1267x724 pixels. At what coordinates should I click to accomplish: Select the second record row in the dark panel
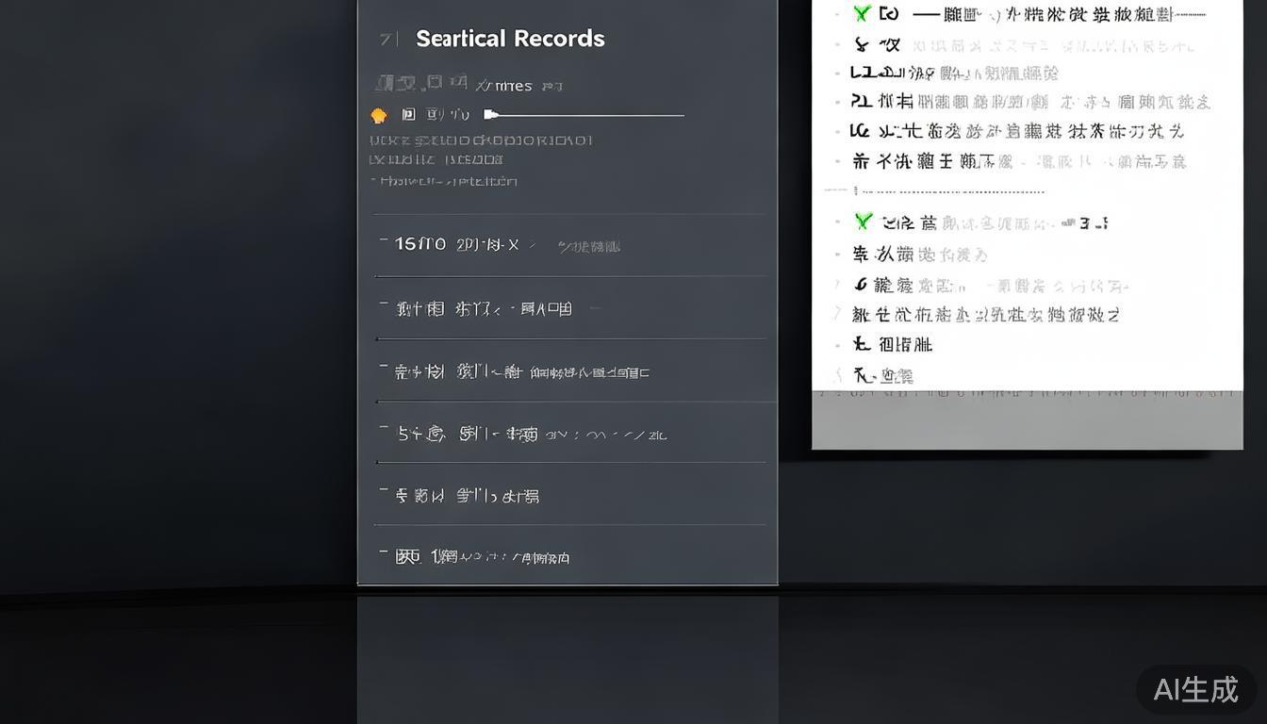[570, 308]
